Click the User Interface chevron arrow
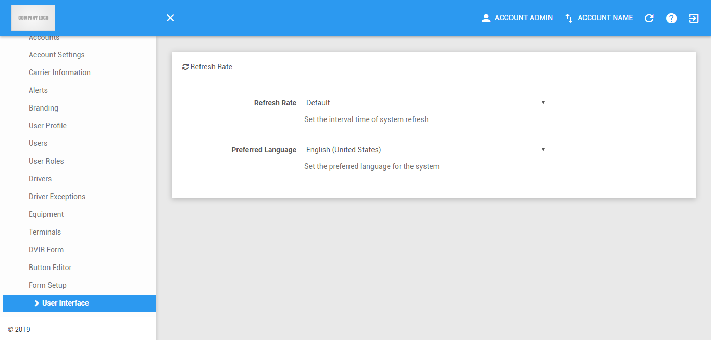This screenshot has height=340, width=711. (x=37, y=303)
